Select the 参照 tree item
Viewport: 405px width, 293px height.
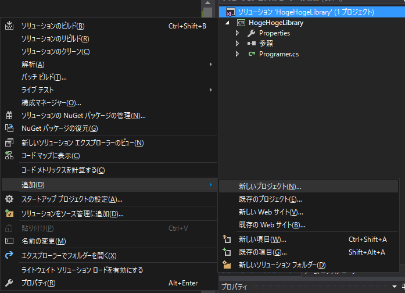pyautogui.click(x=266, y=44)
